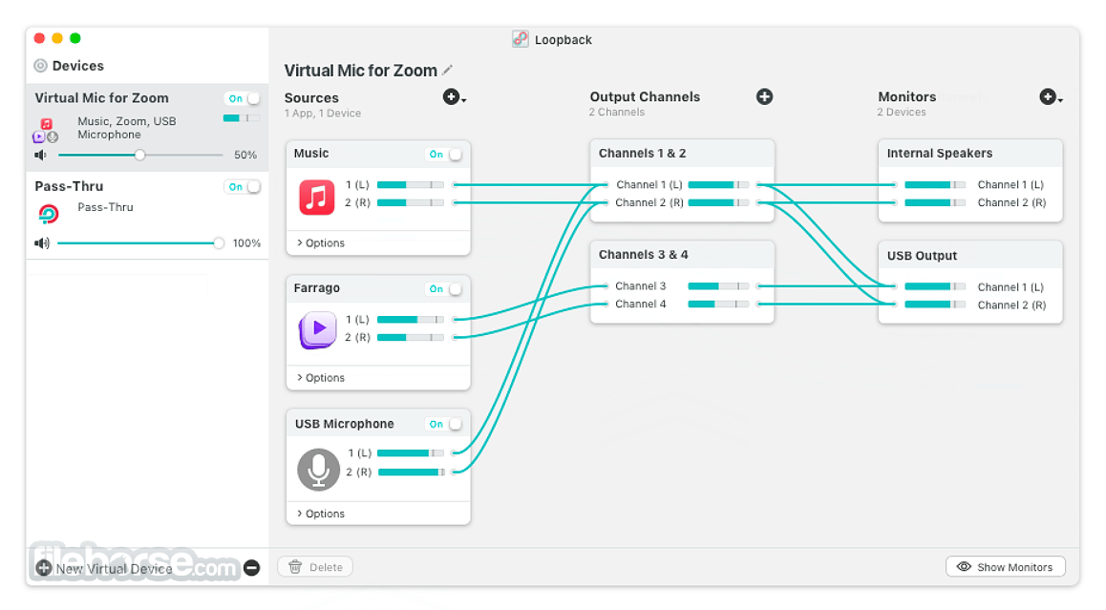Toggle Pass-Thru device on/off
This screenshot has width=1106, height=610.
[243, 187]
